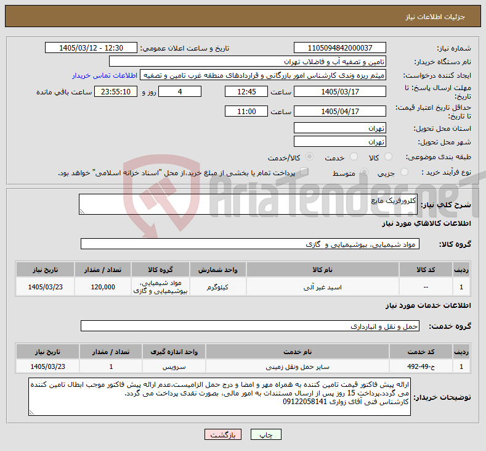486x451 pixels.
Task: Click the تعداد / مقدار header in goods table
Action: 103,270
